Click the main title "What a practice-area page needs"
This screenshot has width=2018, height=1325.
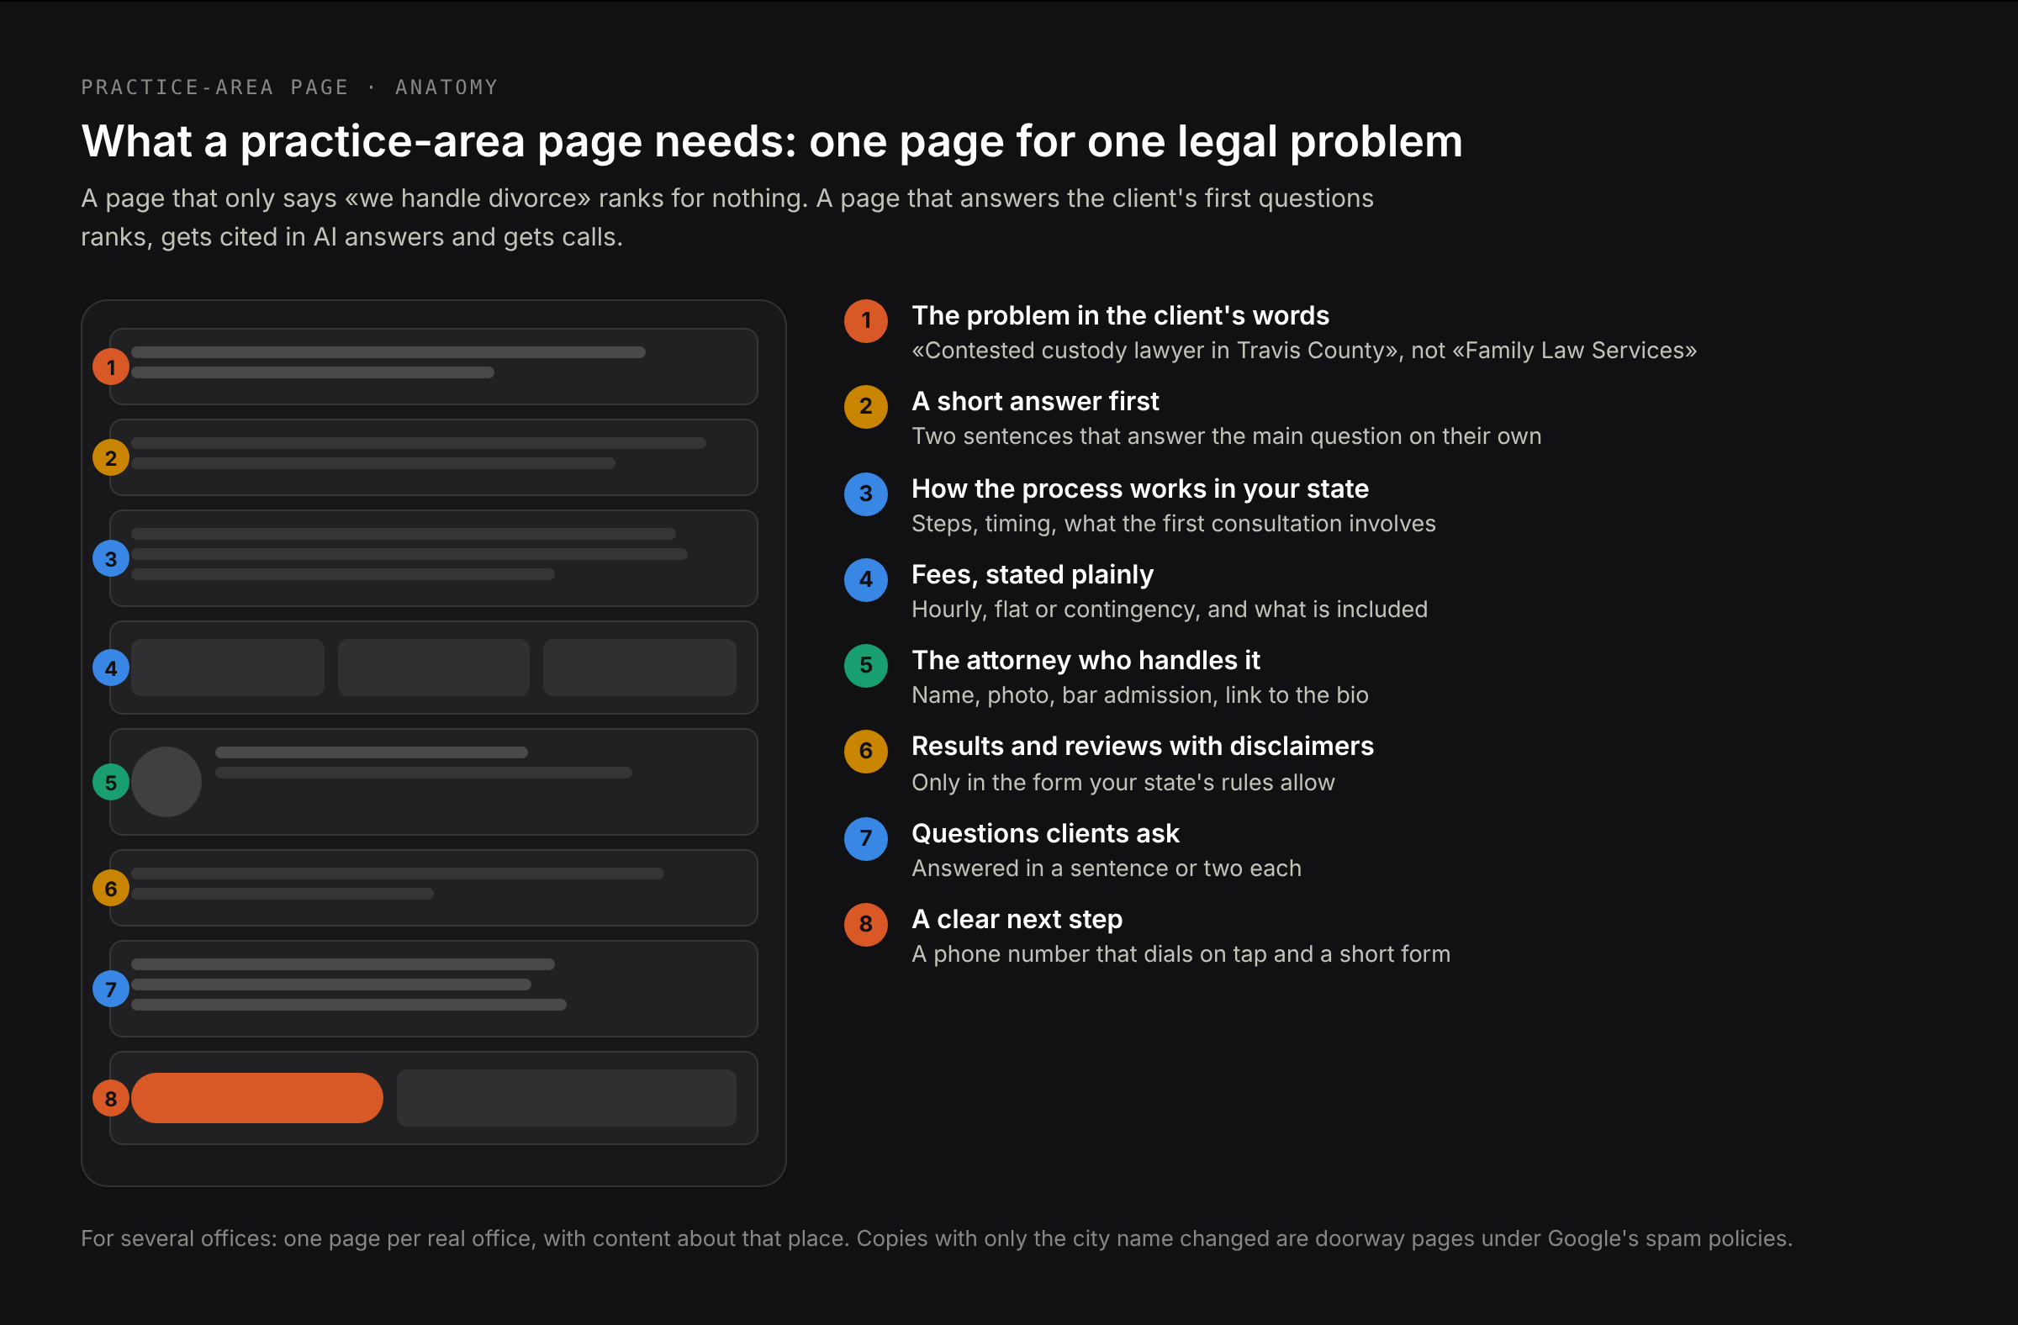pyautogui.click(x=773, y=140)
